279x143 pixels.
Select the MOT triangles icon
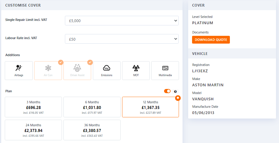tap(136, 68)
